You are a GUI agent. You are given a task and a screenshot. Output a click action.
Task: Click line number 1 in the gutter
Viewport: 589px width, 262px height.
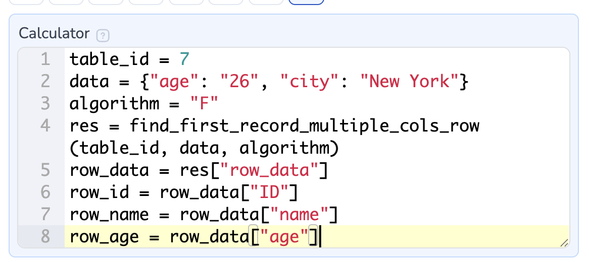[x=45, y=59]
